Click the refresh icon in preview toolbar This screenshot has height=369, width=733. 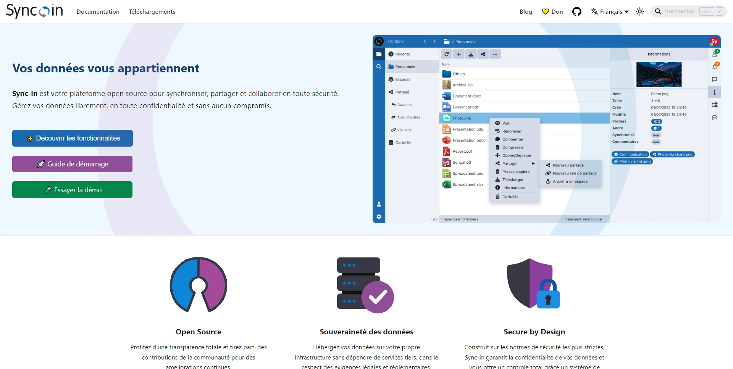click(446, 54)
